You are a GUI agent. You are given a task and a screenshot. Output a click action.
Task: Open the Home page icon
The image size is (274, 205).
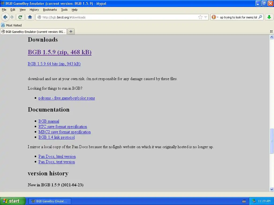pos(30,17)
